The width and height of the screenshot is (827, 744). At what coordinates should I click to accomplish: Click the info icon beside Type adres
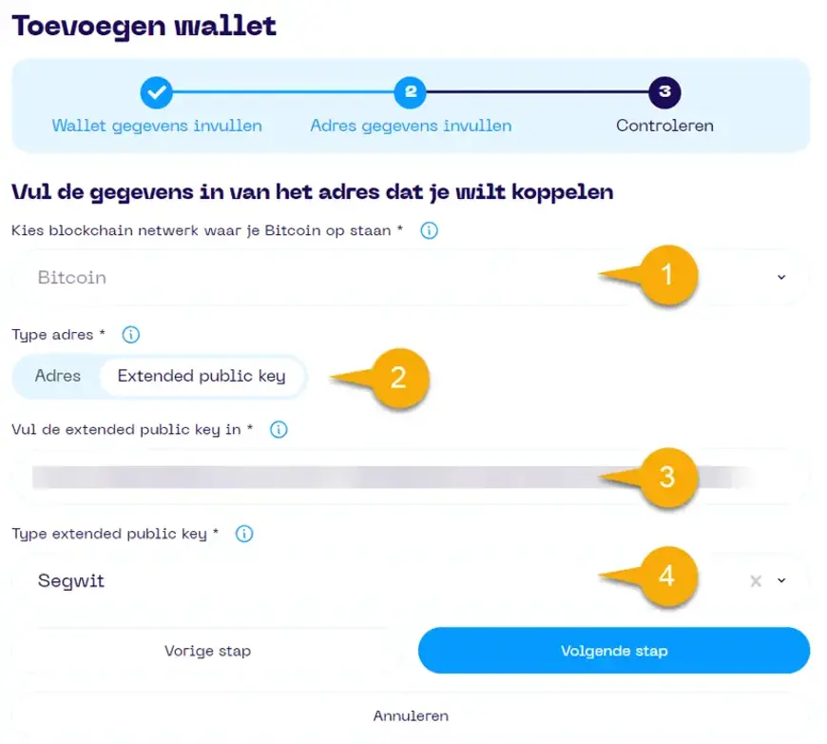tap(130, 334)
